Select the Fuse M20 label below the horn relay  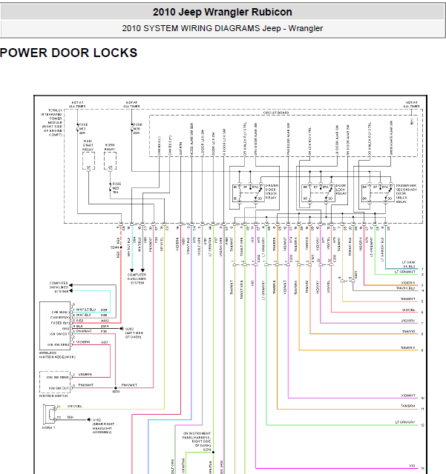point(117,188)
